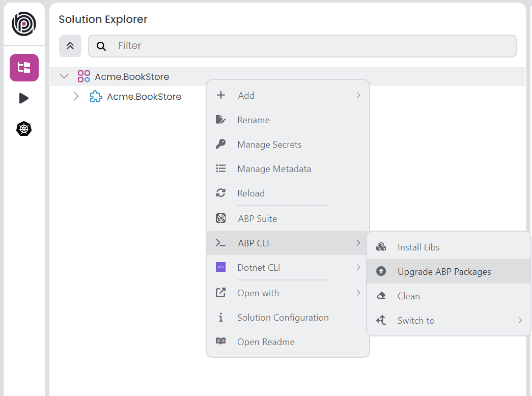Screen dimensions: 532x396
Task: Click the info icon for configuration
Action: pyautogui.click(x=221, y=317)
